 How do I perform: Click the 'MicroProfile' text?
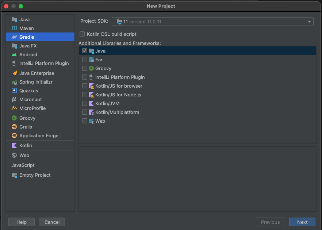coord(32,108)
